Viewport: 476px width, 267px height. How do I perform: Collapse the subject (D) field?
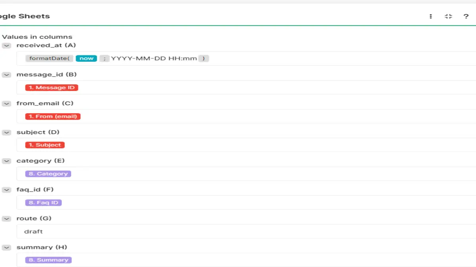point(6,132)
